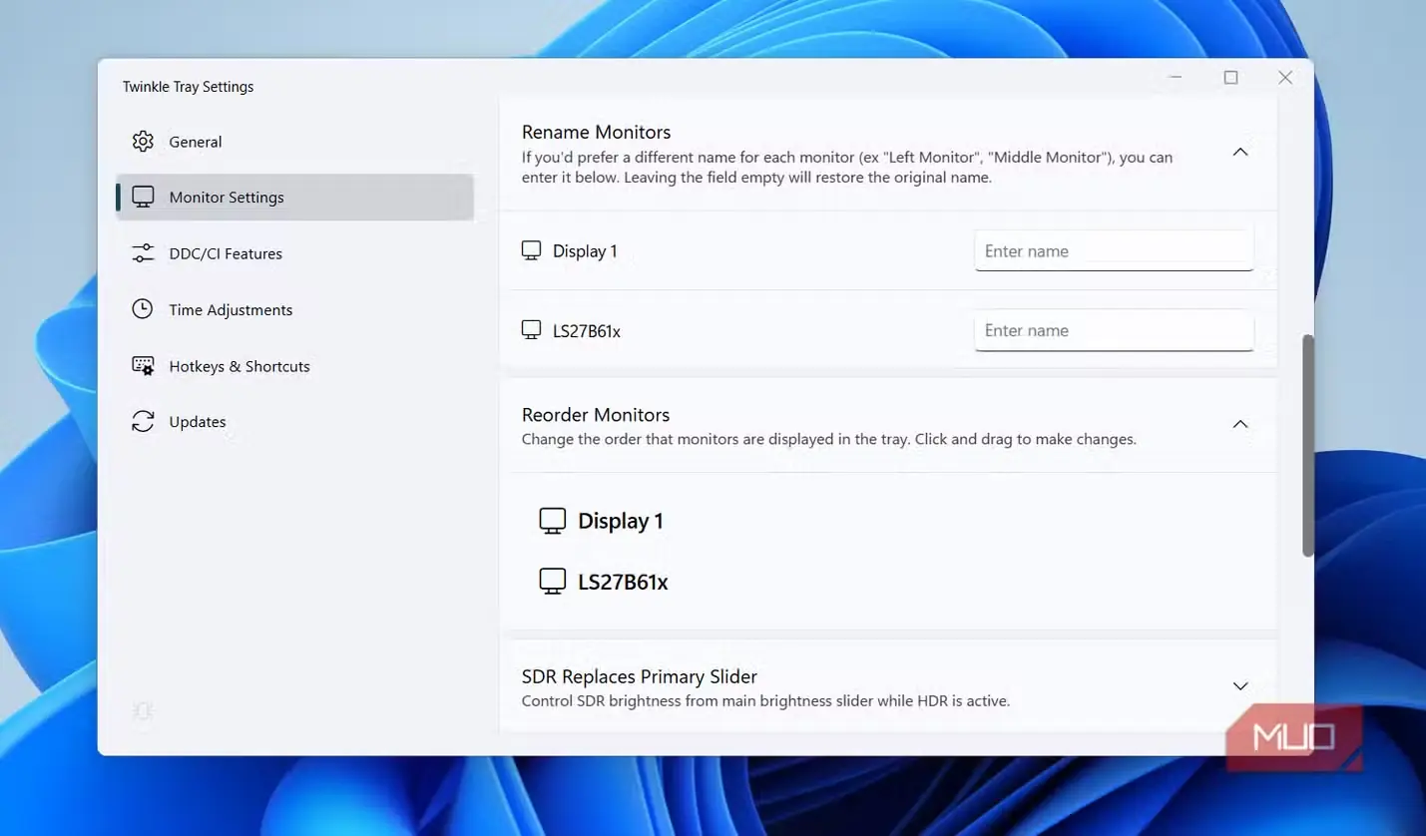Viewport: 1426px width, 836px height.
Task: Click the Monitor Settings display icon
Action: point(143,198)
